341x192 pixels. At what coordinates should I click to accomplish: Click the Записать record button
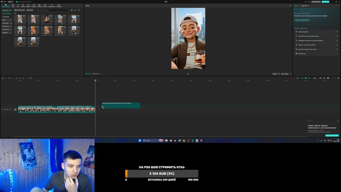pyautogui.click(x=30, y=10)
